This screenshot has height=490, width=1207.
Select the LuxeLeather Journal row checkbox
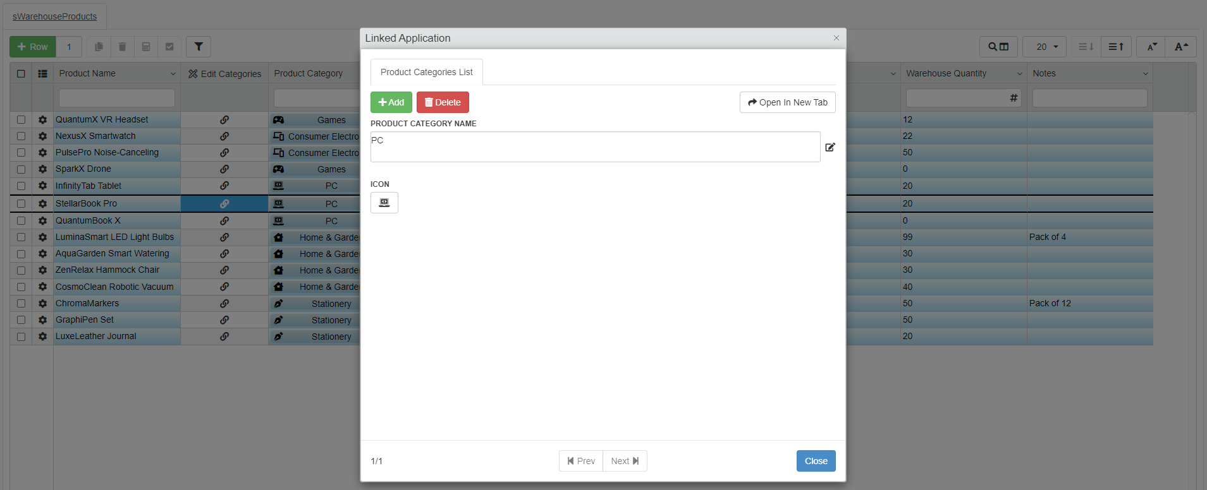point(21,337)
